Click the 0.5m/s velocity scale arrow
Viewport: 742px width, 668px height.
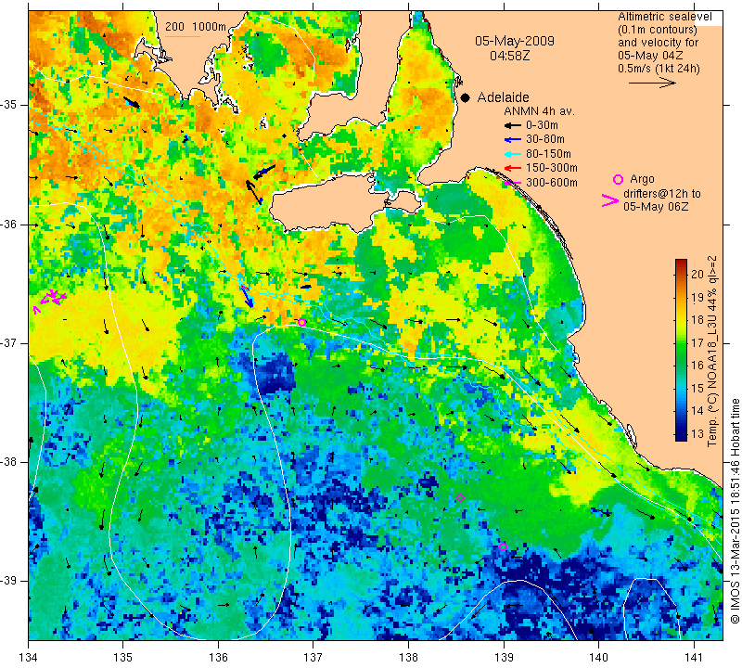[x=652, y=83]
